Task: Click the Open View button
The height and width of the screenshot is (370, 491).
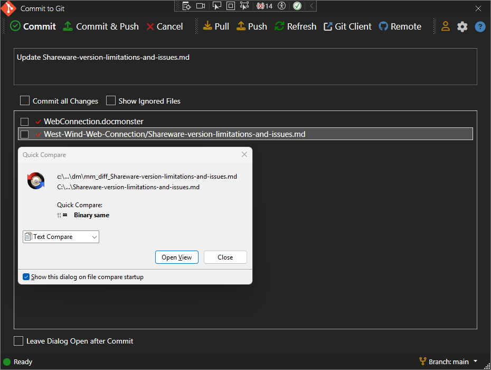Action: point(176,257)
